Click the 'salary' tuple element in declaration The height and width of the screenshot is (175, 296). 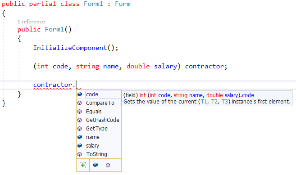click(x=165, y=67)
